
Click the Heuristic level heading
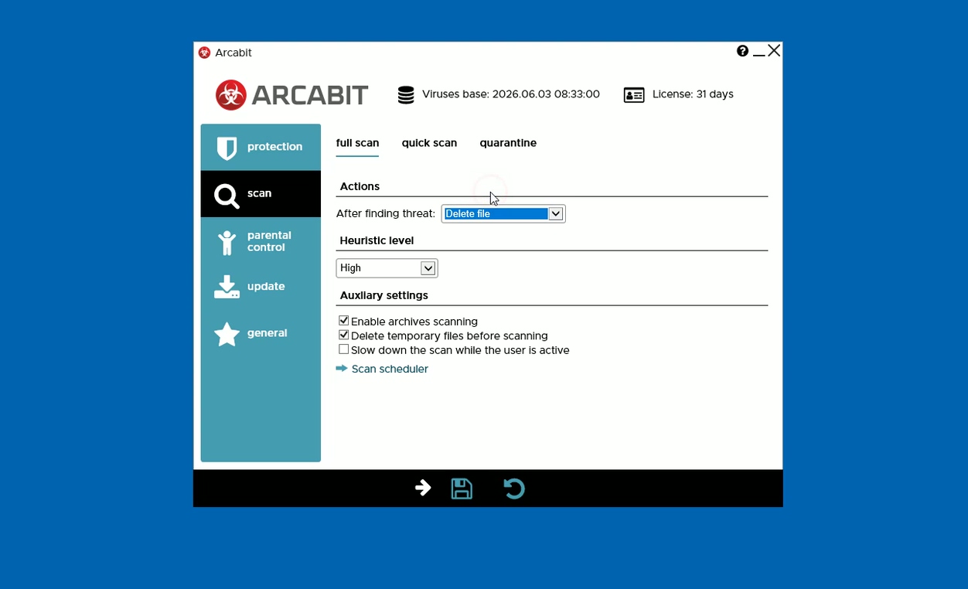[x=377, y=240]
